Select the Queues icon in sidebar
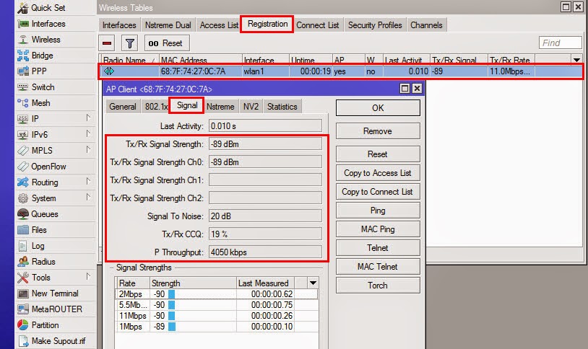 [23, 214]
